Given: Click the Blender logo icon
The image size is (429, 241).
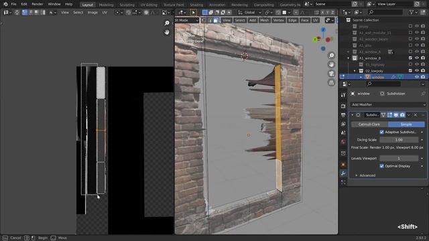Looking at the screenshot, I should pos(5,4).
